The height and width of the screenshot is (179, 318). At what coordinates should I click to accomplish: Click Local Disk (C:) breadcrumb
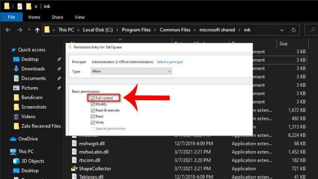pyautogui.click(x=98, y=30)
